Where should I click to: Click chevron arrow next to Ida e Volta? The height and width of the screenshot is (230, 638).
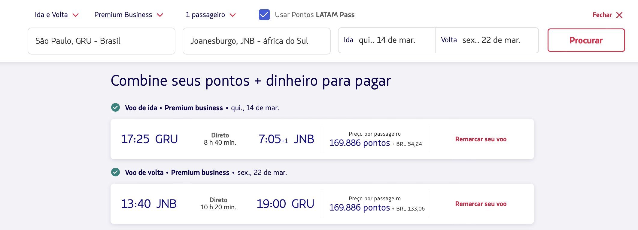76,15
